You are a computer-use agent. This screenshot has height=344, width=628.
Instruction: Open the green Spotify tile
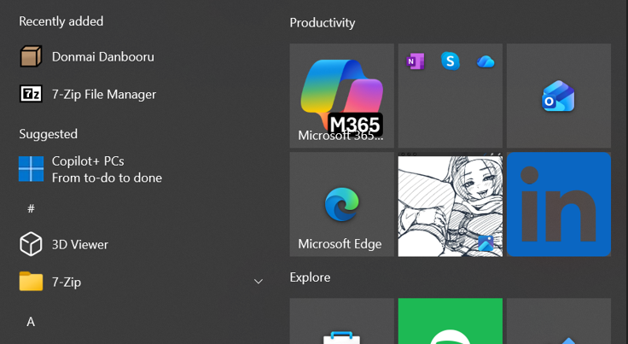(451, 323)
